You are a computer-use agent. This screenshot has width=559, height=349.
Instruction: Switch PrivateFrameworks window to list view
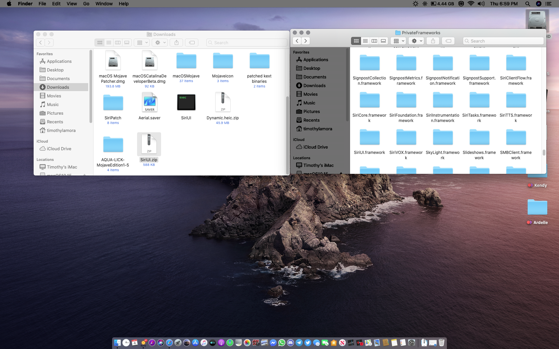[x=365, y=41]
